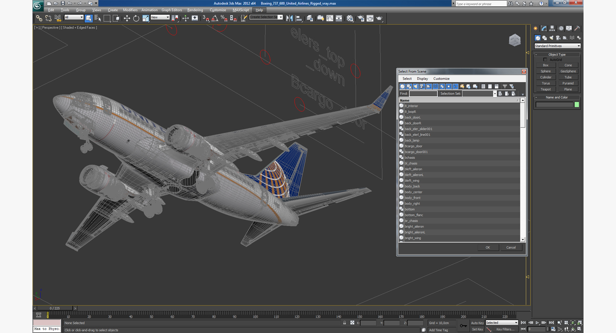The height and width of the screenshot is (333, 616).
Task: Toggle Display Helpers filter in dialog
Action: click(x=429, y=86)
